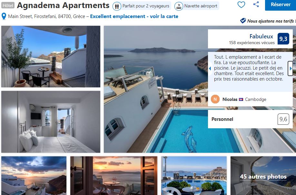
Task: Open the sunset through doors photo
Action: (114, 176)
